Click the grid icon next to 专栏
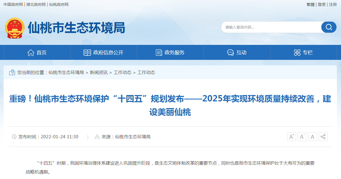This screenshot has height=179, width=341. point(297,52)
